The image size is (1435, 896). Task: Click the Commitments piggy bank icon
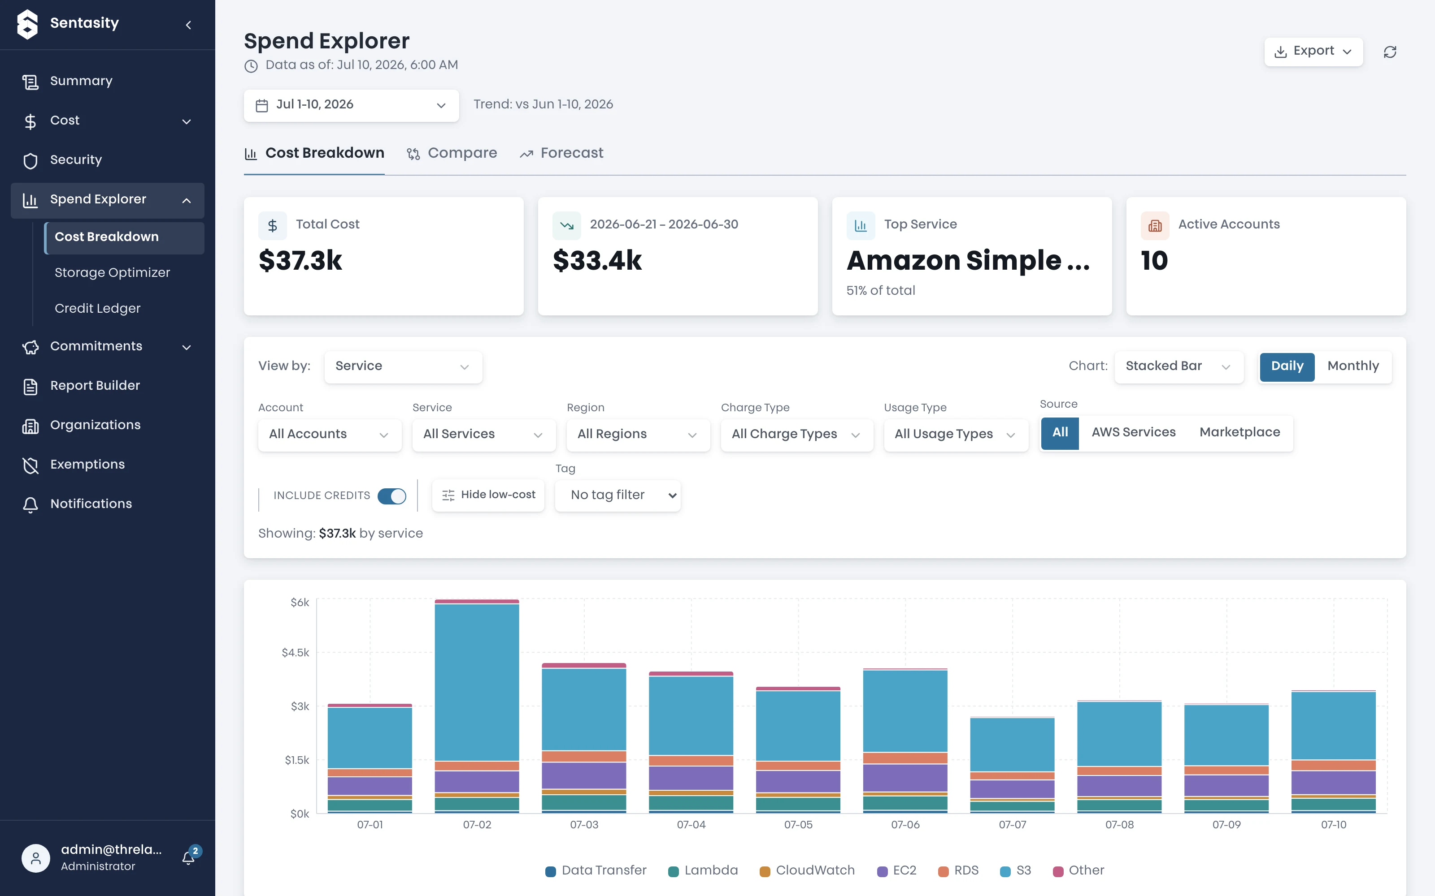click(30, 347)
